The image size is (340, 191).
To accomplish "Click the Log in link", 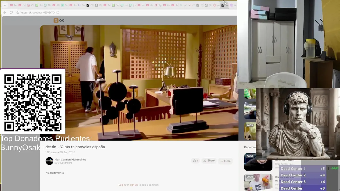I will [x=122, y=185].
